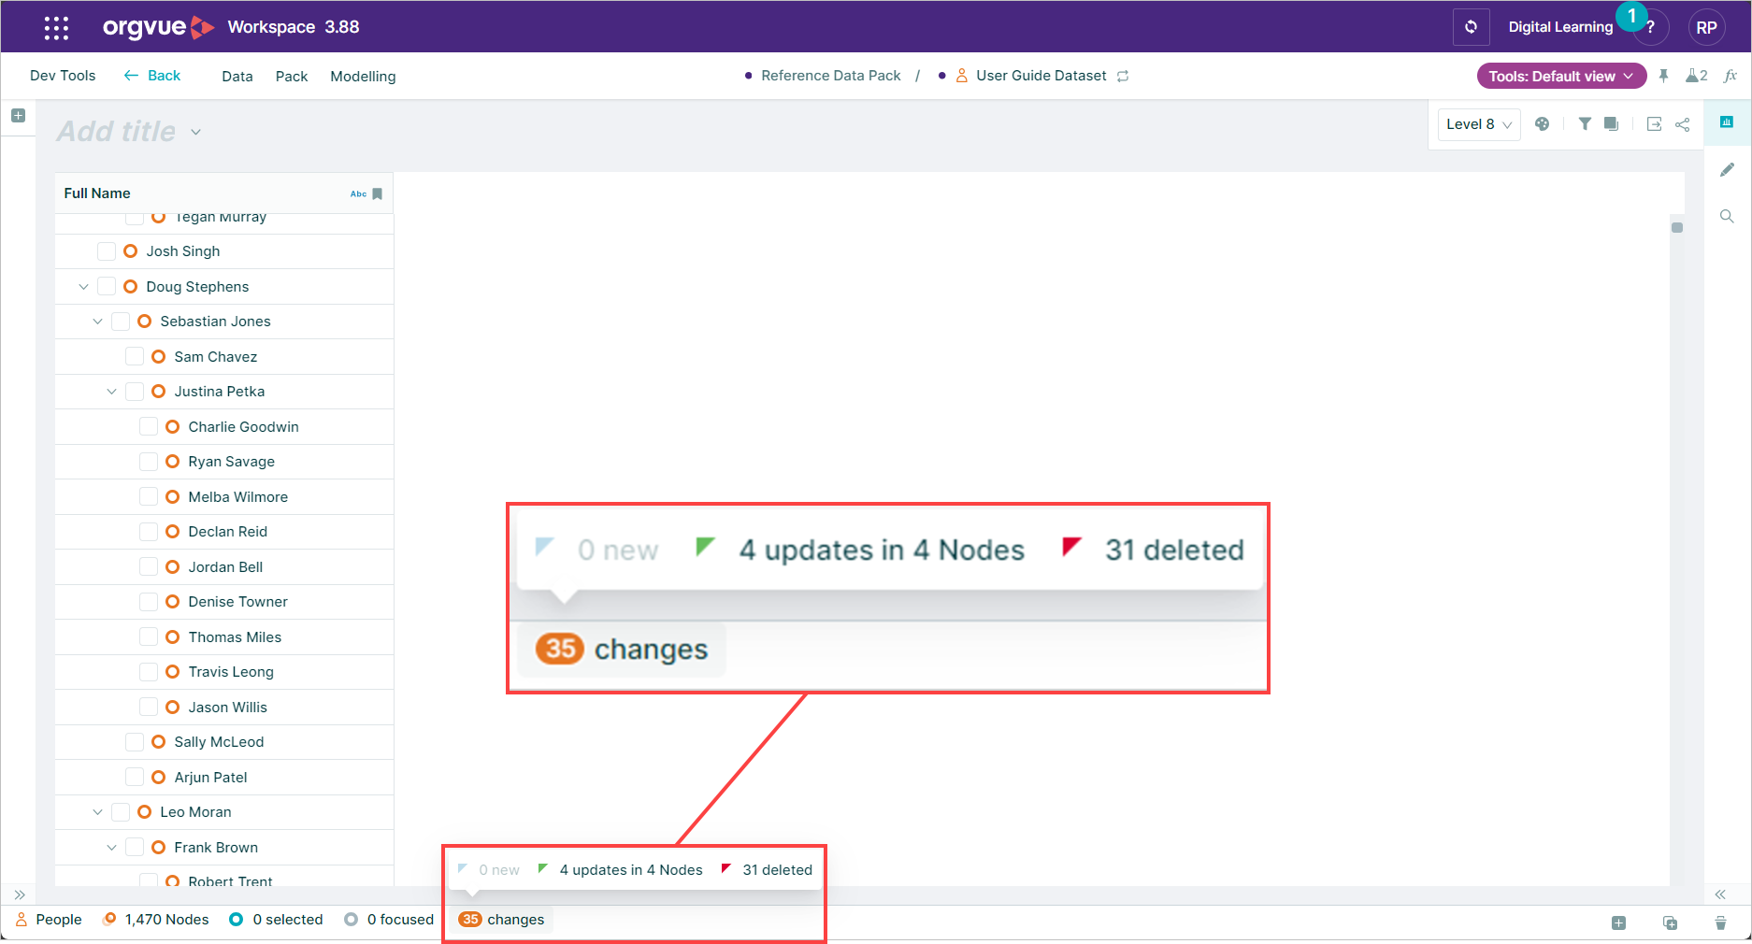Click the People status bar entry
Image resolution: width=1752 pixels, height=944 pixels.
pyautogui.click(x=50, y=920)
